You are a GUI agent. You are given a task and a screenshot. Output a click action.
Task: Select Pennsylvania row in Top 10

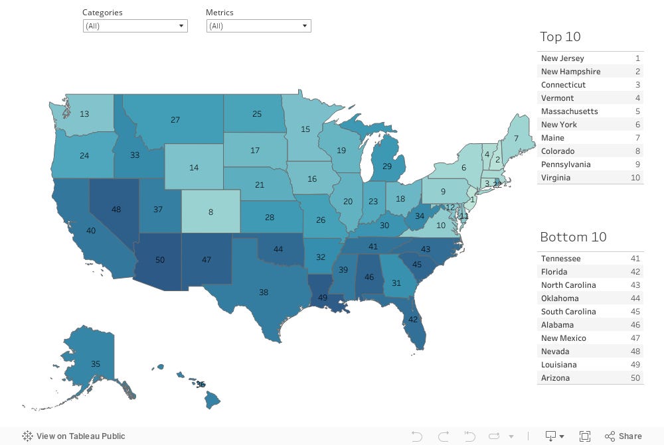point(590,164)
